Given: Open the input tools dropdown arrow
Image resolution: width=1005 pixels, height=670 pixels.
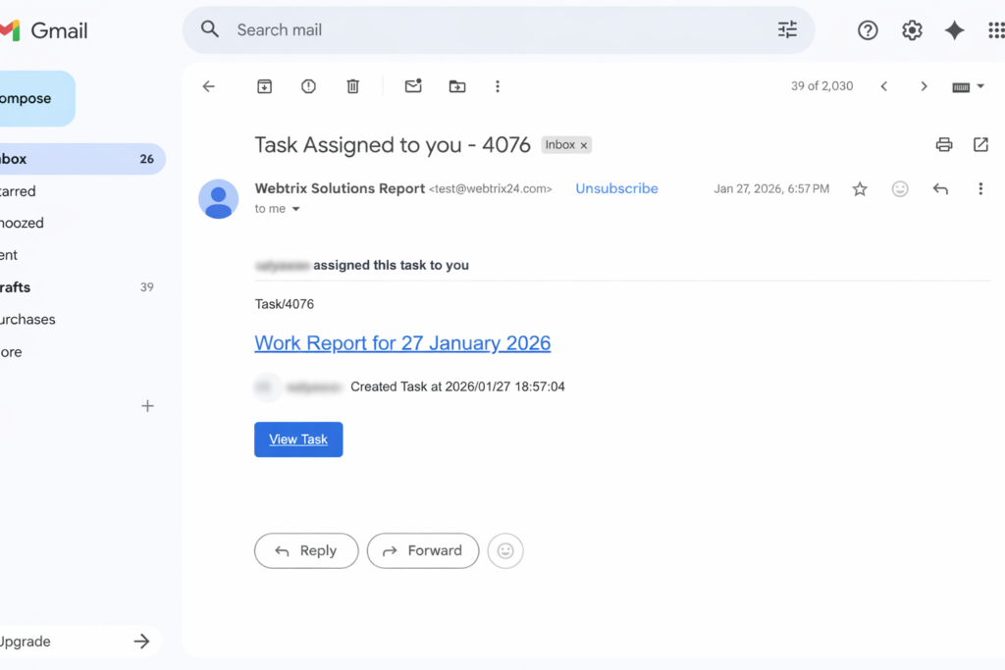Looking at the screenshot, I should (980, 86).
